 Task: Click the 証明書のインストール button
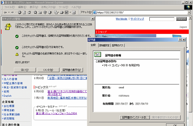(135, 117)
